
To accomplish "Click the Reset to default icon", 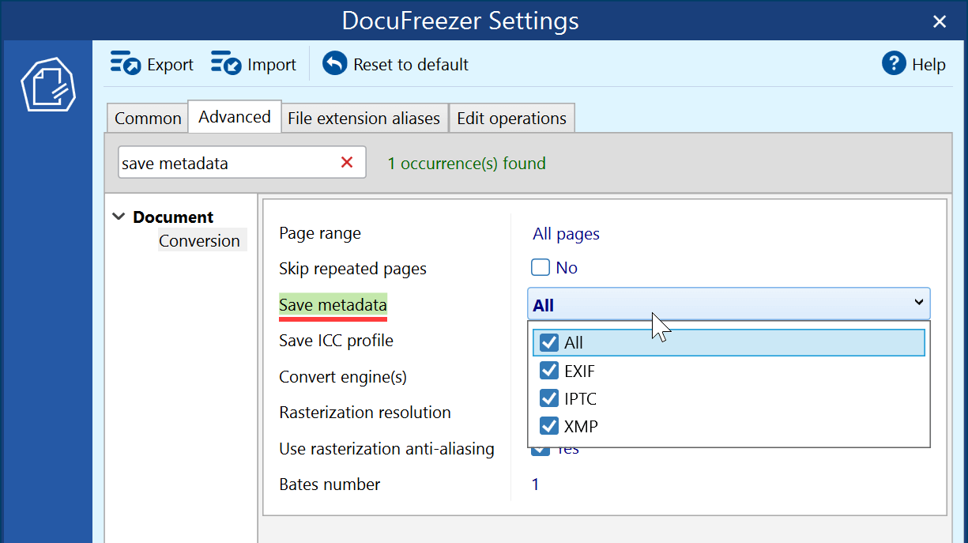I will 335,63.
